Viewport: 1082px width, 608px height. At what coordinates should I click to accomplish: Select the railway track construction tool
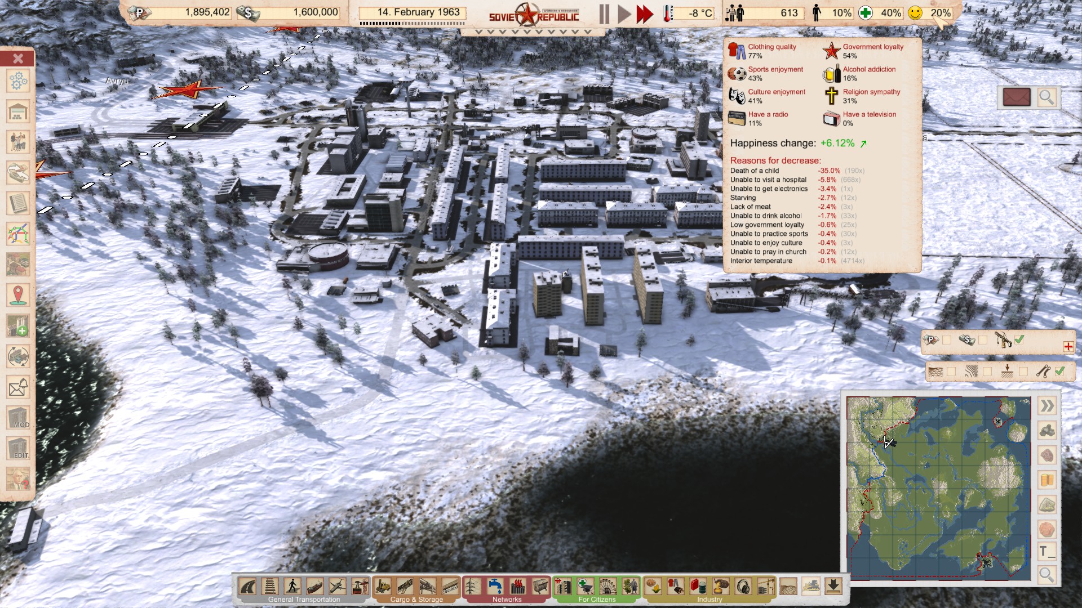270,587
